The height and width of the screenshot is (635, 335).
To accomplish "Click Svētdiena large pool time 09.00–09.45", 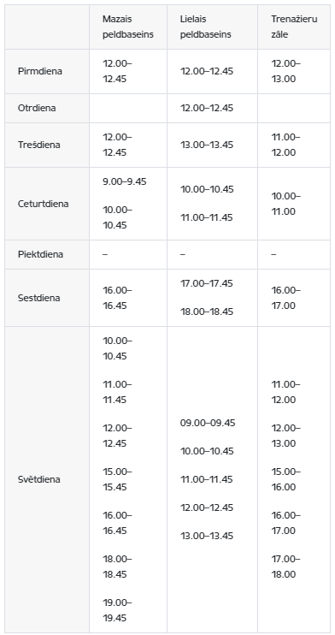I will 208,423.
